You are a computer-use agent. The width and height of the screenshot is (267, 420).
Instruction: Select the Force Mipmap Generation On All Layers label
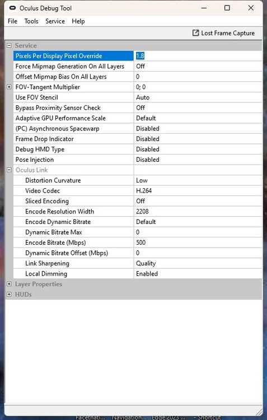coord(70,67)
